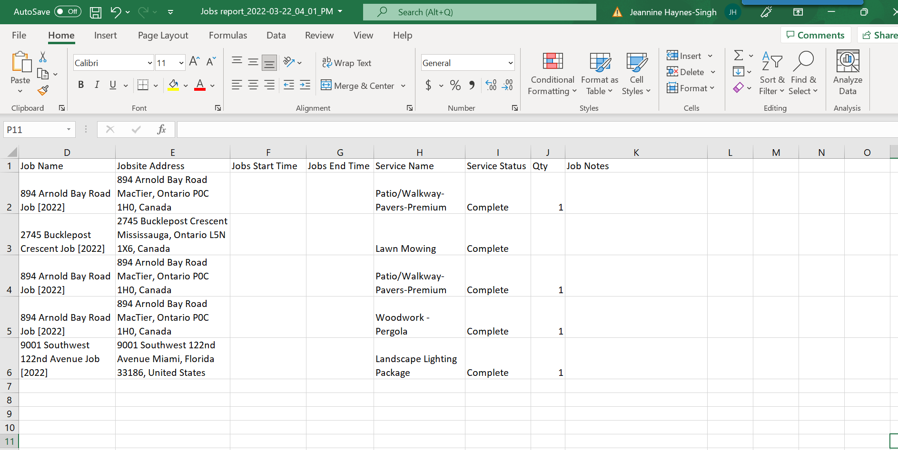Screen dimensions: 898x450
Task: Click the Search box in title bar
Action: 480,12
